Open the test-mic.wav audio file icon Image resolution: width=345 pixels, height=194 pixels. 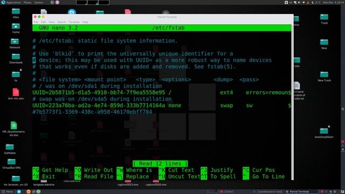click(x=16, y=94)
